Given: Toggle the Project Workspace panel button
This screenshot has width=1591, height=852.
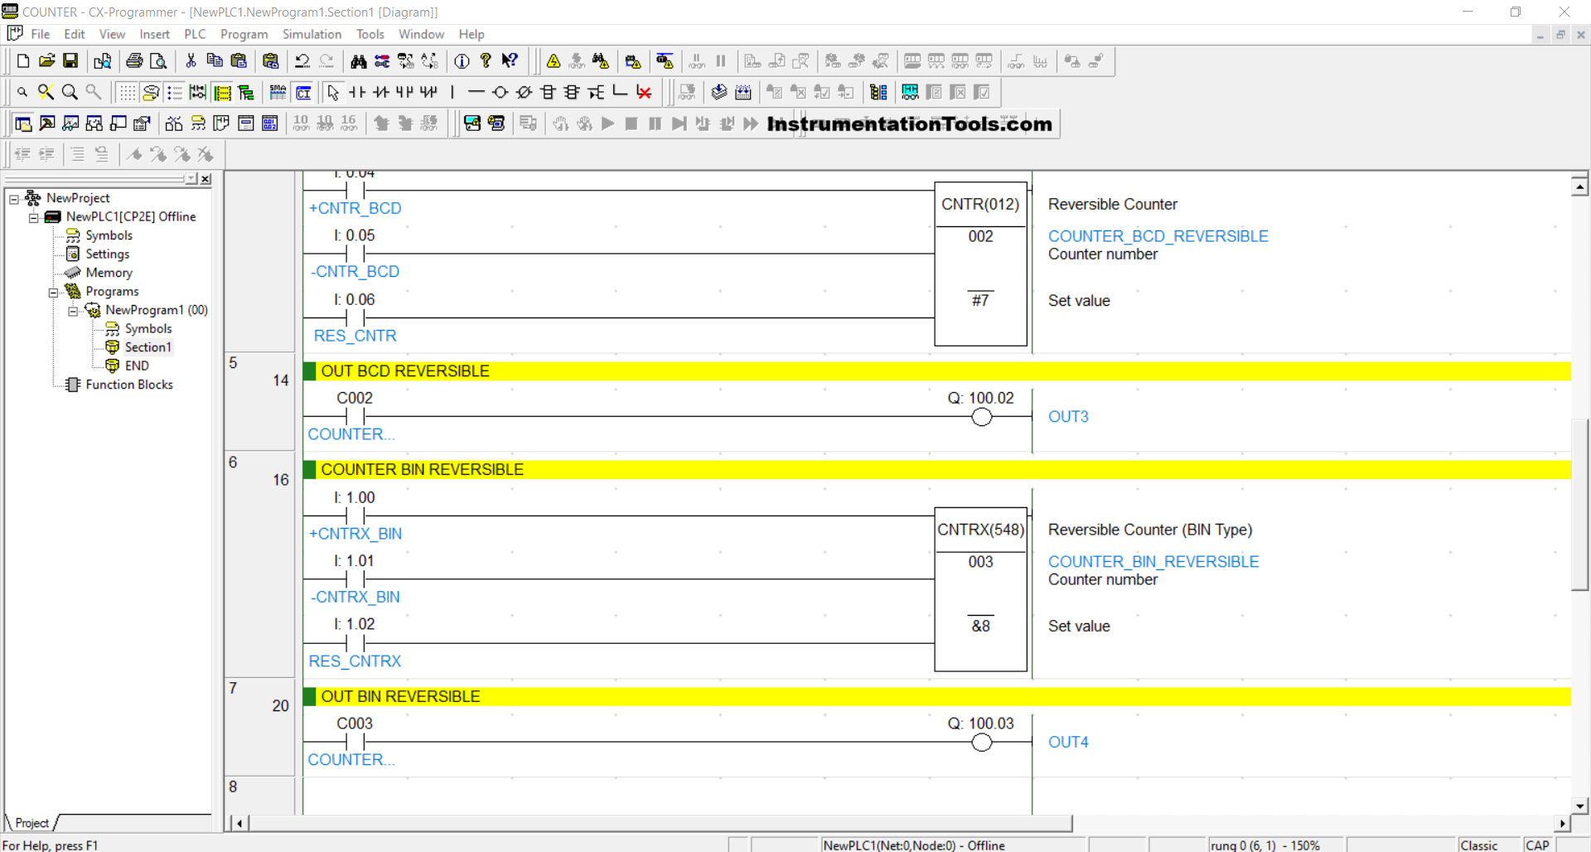Looking at the screenshot, I should (23, 123).
